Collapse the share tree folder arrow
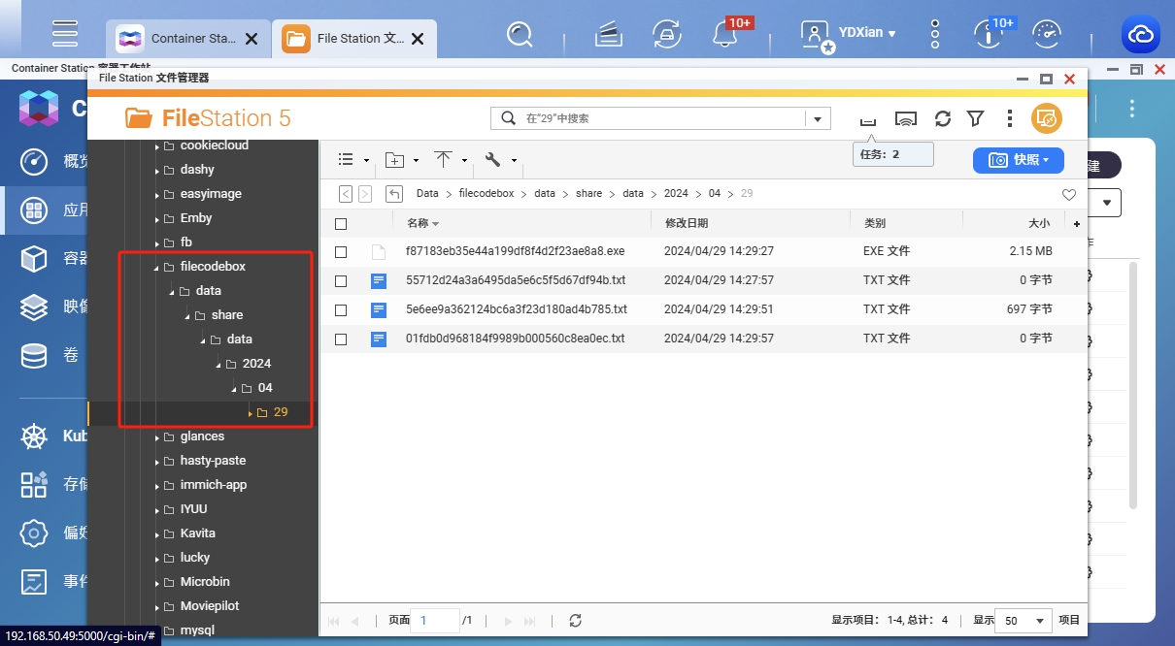 click(187, 316)
